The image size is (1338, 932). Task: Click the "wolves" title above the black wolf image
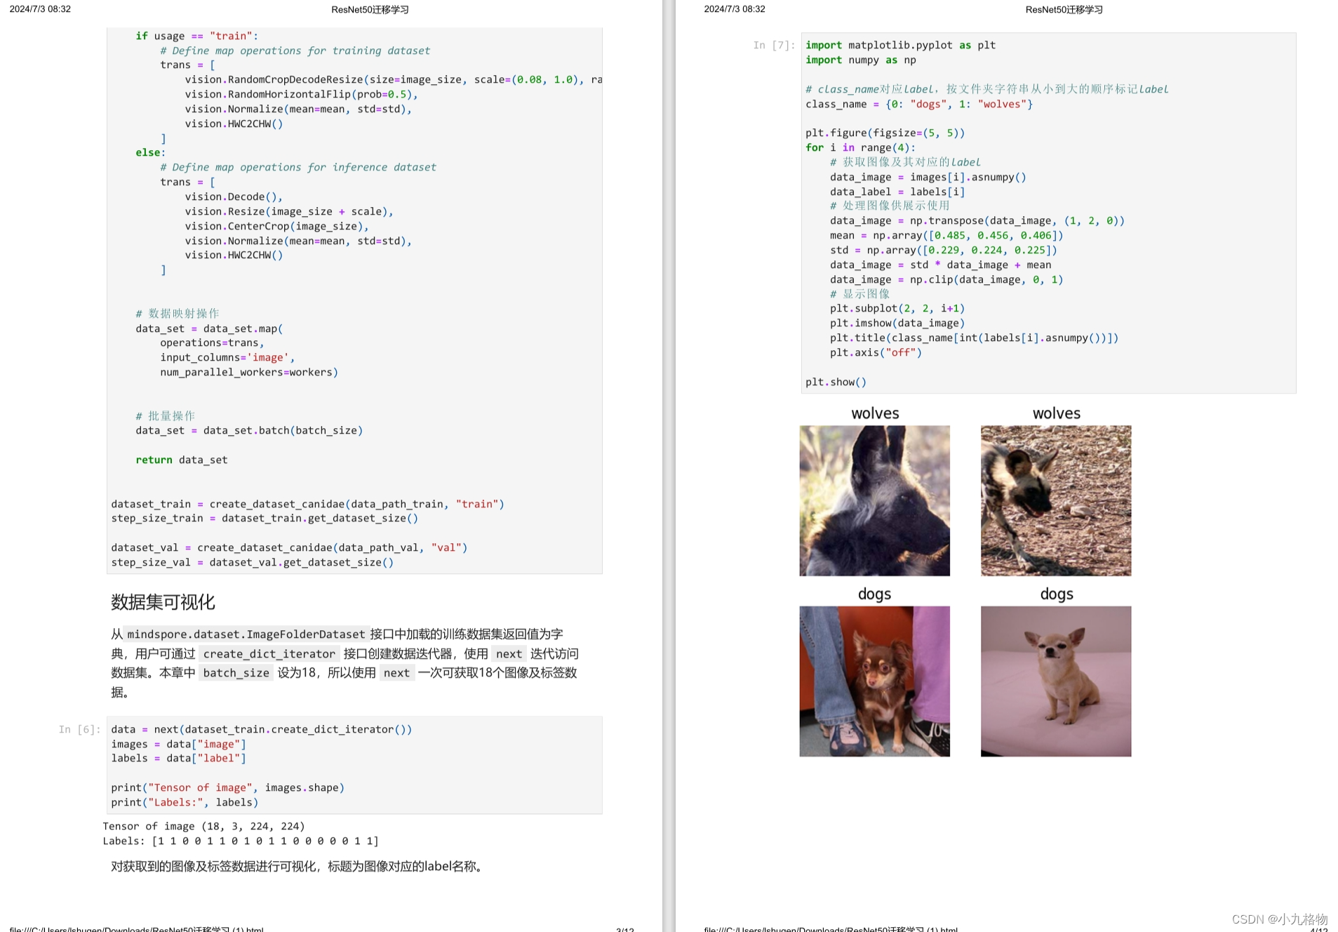[x=875, y=413]
